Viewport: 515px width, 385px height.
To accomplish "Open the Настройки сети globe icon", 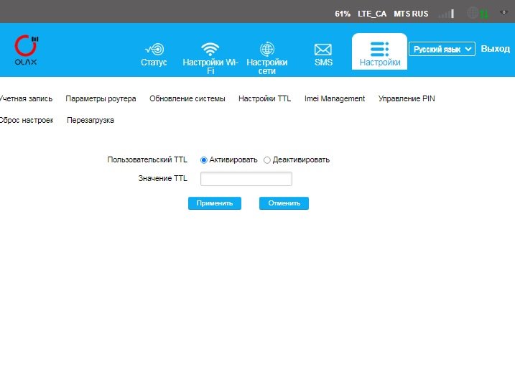I will pos(266,49).
